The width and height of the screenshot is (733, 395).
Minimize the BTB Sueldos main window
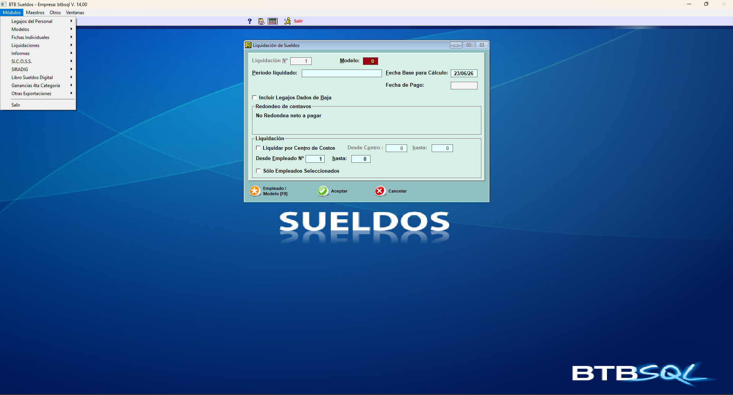(x=689, y=4)
